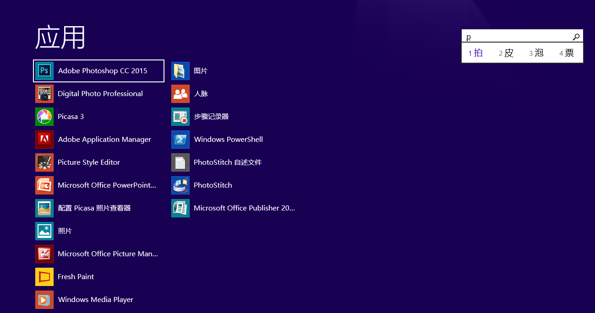595x313 pixels.
Task: Click the 图片 folder icon
Action: (x=180, y=71)
